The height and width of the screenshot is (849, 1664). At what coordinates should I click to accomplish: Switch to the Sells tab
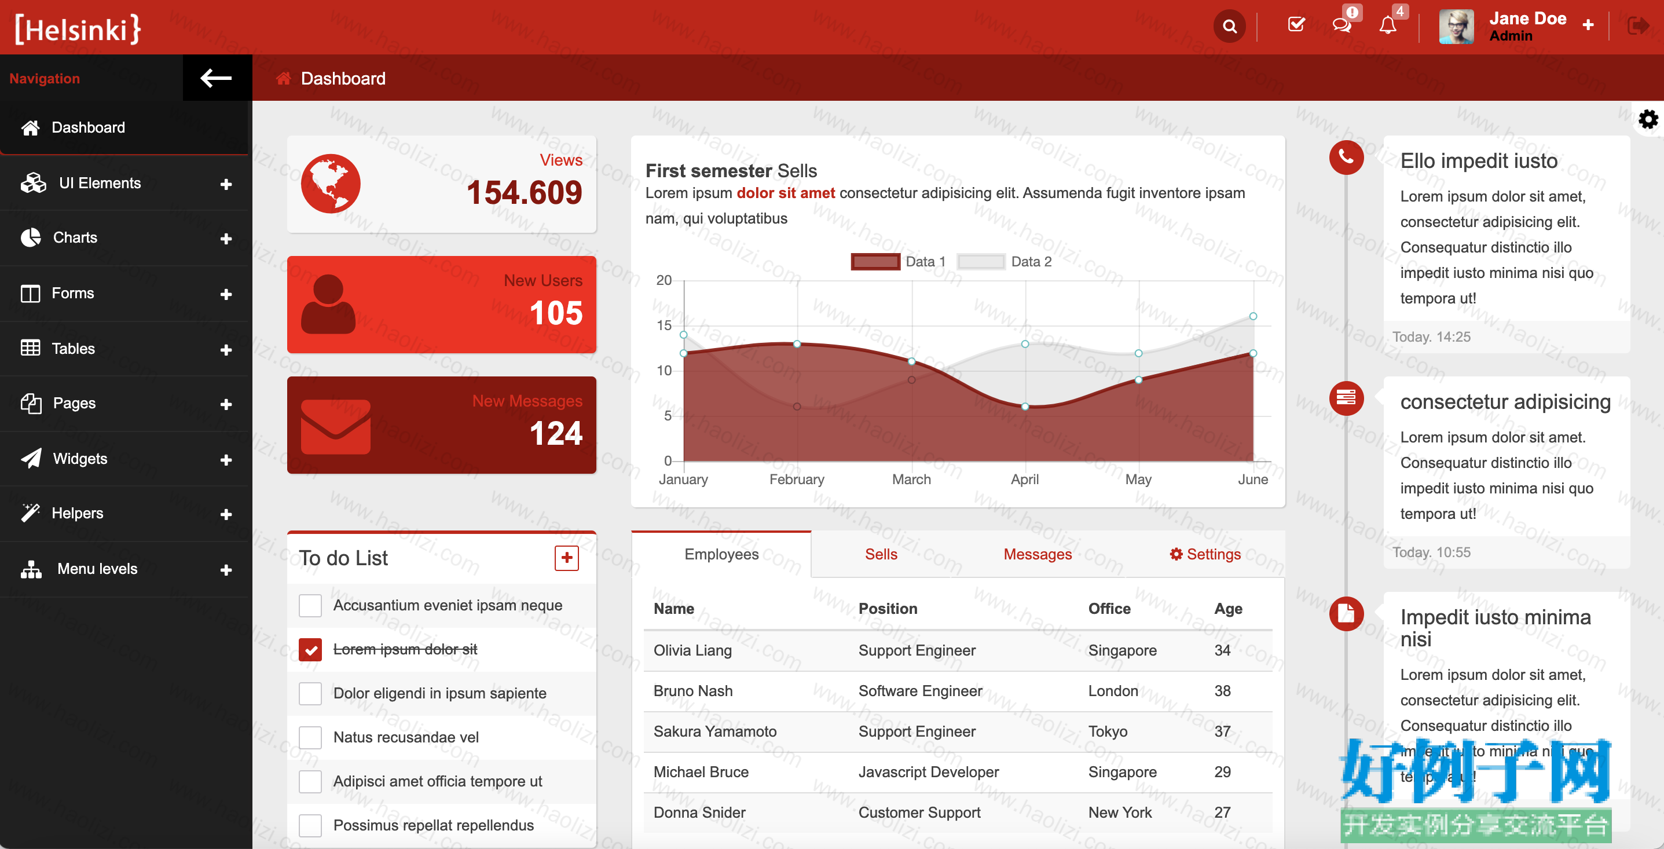(x=881, y=554)
